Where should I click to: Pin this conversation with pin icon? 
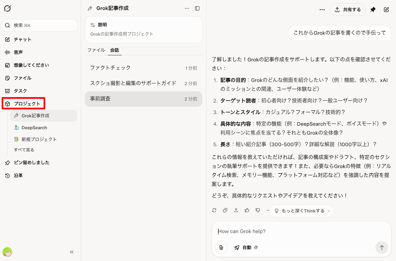click(x=373, y=10)
